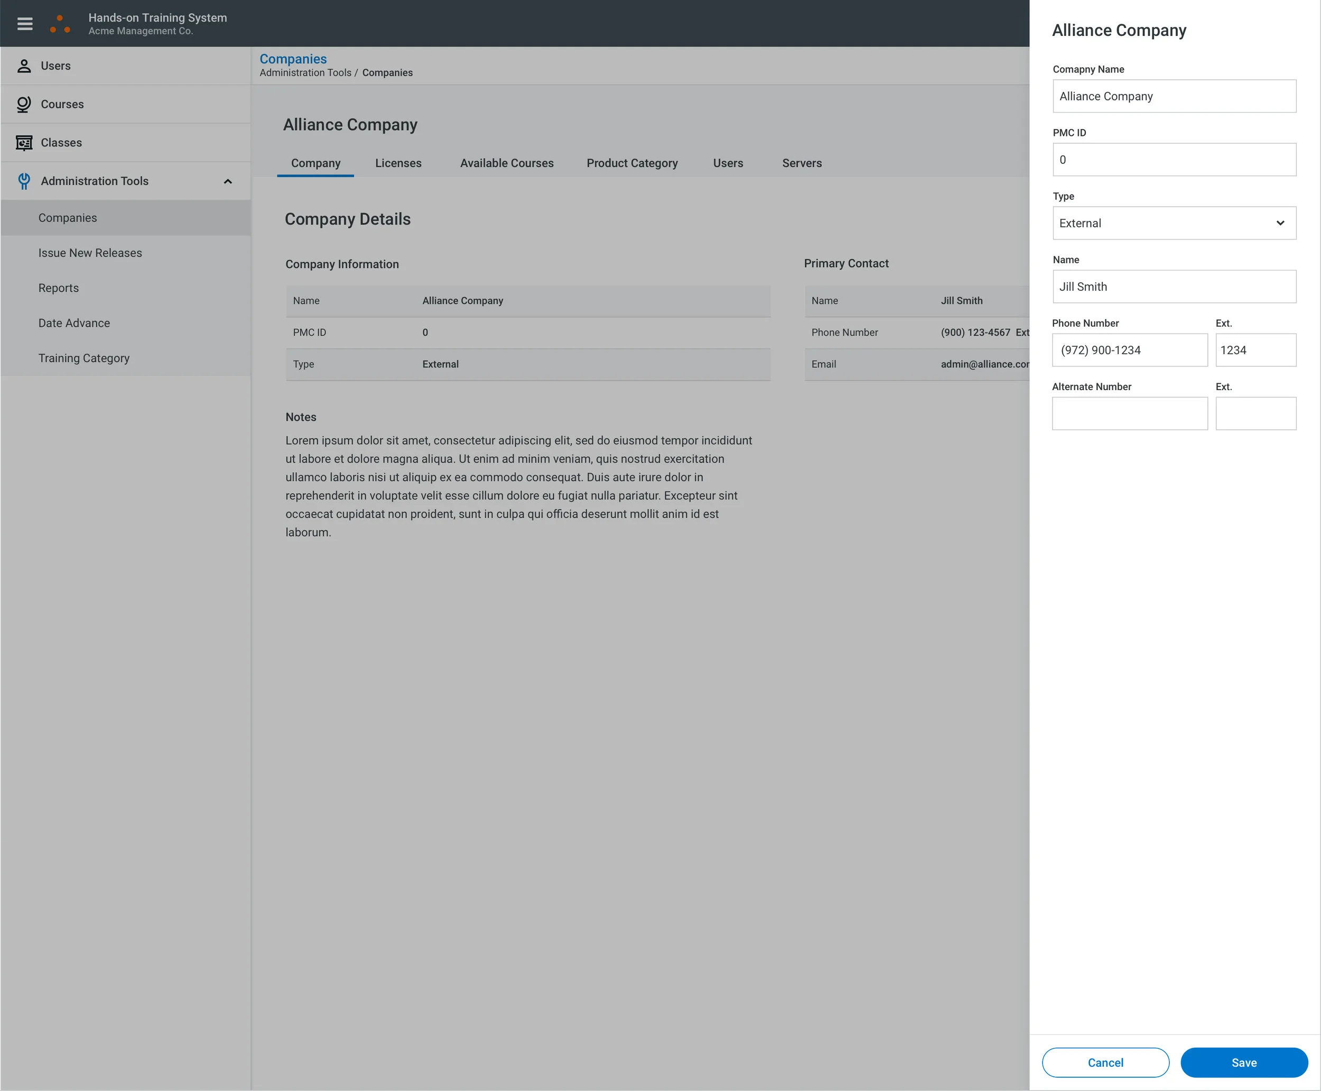Click the Companies breadcrumb heading link
Screen dimensions: 1321x1091
click(x=293, y=59)
